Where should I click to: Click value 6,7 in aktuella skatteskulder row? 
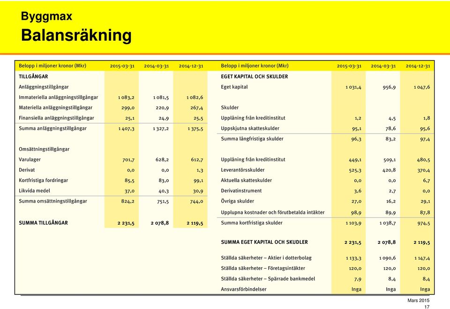point(427,181)
